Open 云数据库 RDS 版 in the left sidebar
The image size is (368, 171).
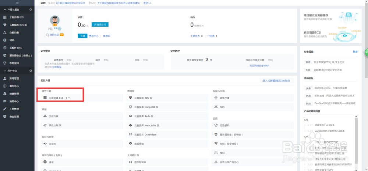pos(17,25)
